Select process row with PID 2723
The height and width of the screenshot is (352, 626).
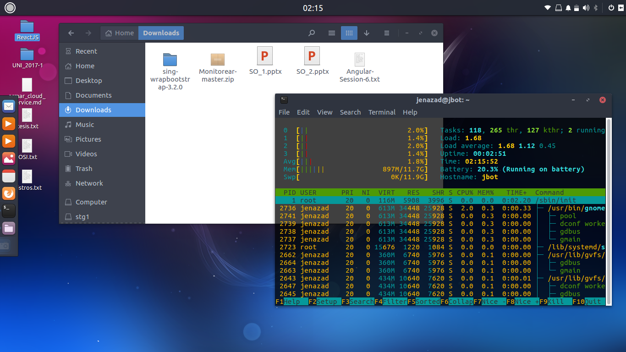pos(440,247)
